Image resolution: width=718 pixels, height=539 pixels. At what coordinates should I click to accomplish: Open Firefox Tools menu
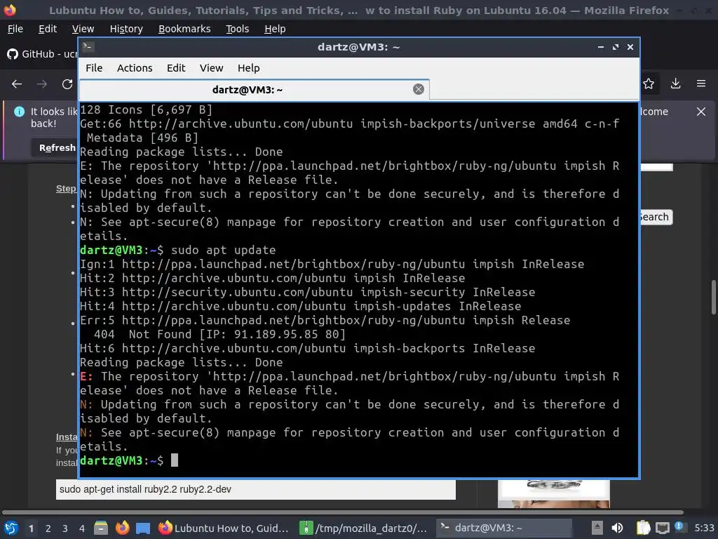tap(237, 29)
